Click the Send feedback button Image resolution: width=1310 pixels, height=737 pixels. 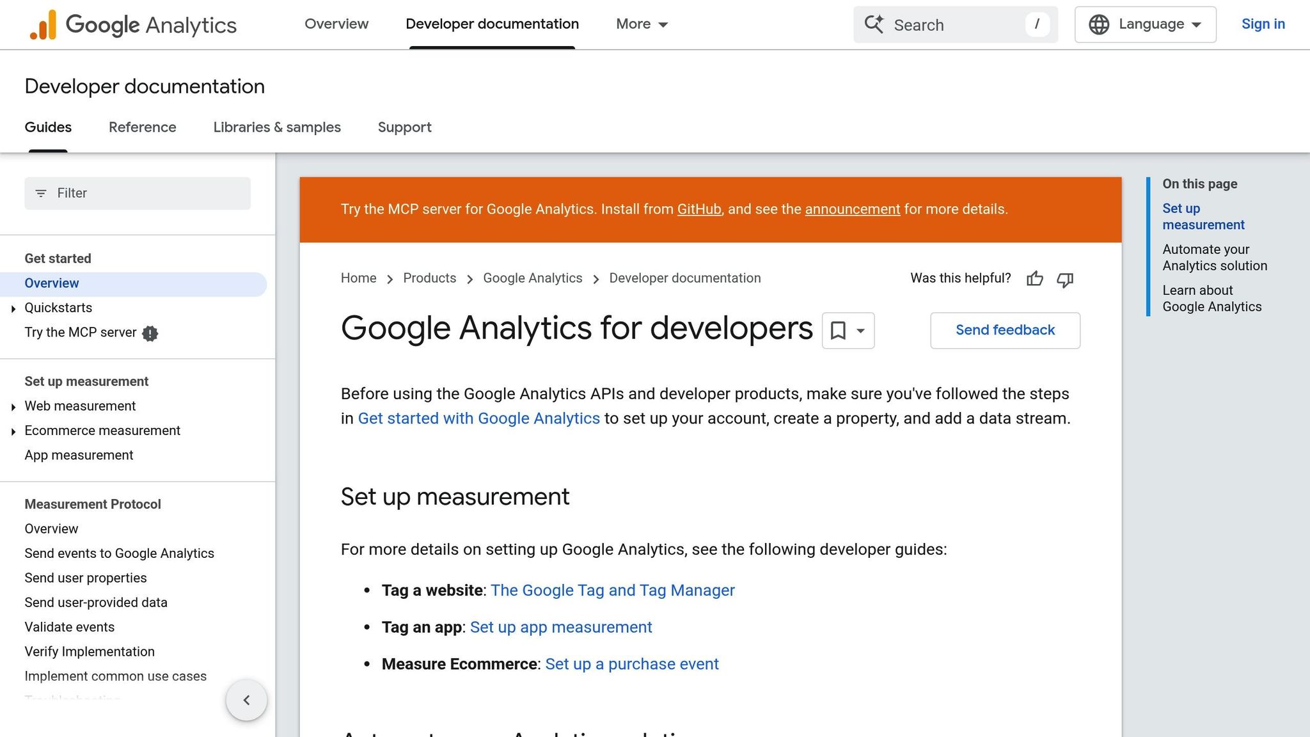click(x=1005, y=330)
